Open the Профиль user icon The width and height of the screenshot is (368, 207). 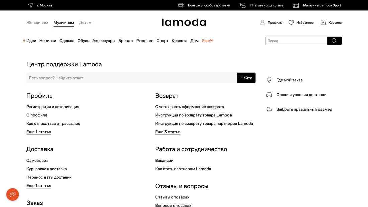click(x=263, y=23)
